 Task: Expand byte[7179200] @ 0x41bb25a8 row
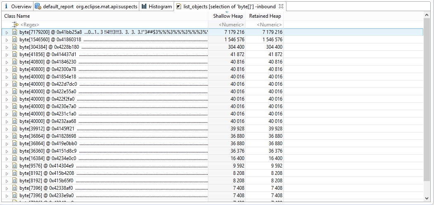point(7,32)
